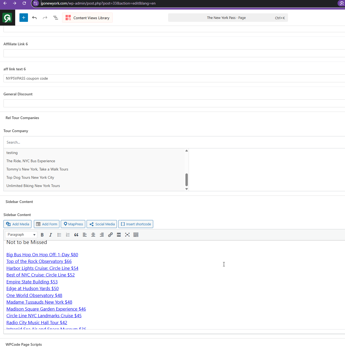Click the General Discount input field
The width and height of the screenshot is (345, 350).
(x=174, y=103)
